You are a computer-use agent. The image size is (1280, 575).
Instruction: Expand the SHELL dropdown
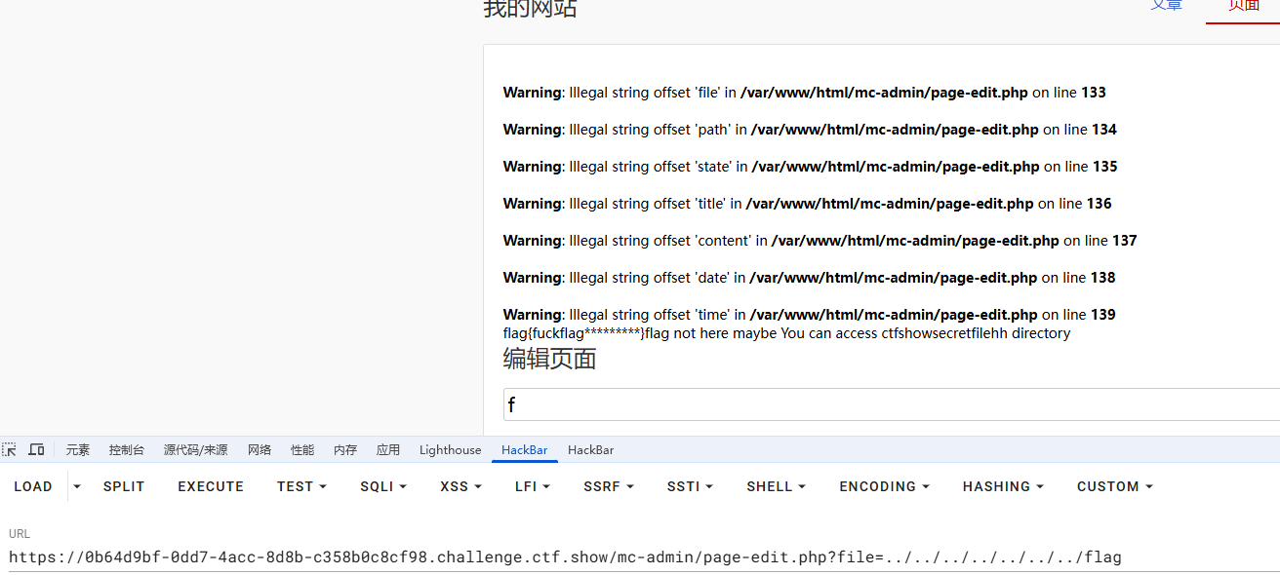point(776,486)
